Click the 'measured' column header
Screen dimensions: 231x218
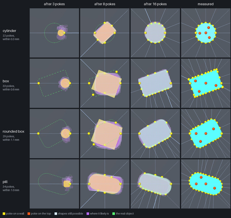tap(205, 4)
